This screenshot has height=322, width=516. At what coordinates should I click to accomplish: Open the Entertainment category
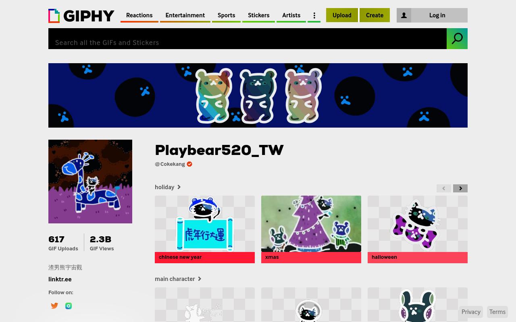point(185,15)
